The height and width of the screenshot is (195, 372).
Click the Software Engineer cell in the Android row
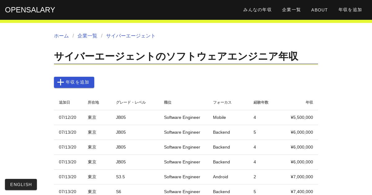[182, 177]
